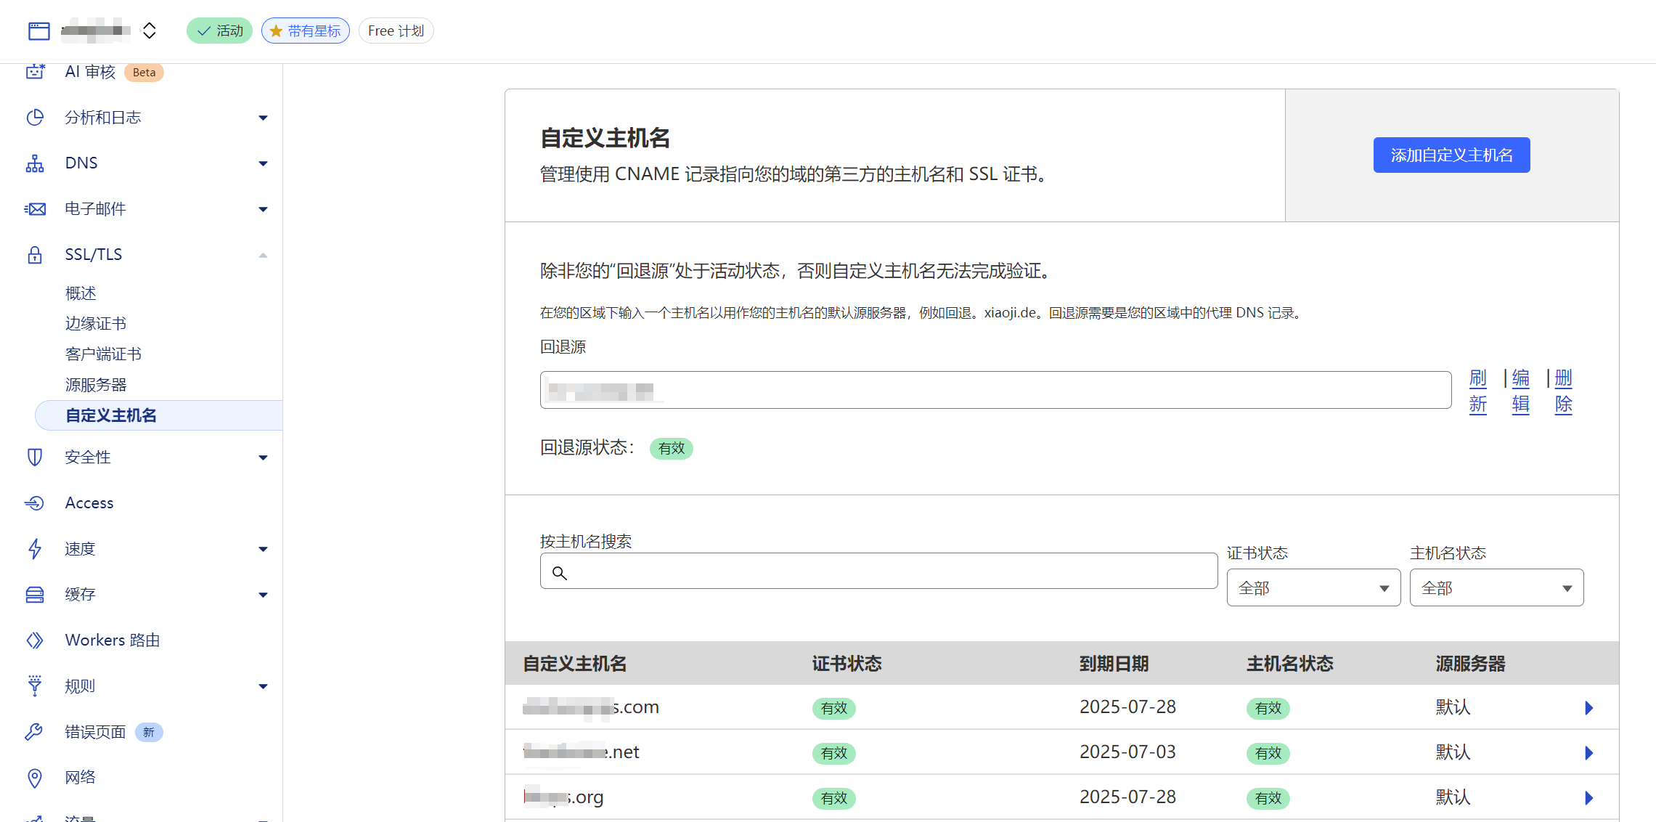Click the Workers routes diamond icon
The width and height of the screenshot is (1656, 822).
pyautogui.click(x=35, y=640)
